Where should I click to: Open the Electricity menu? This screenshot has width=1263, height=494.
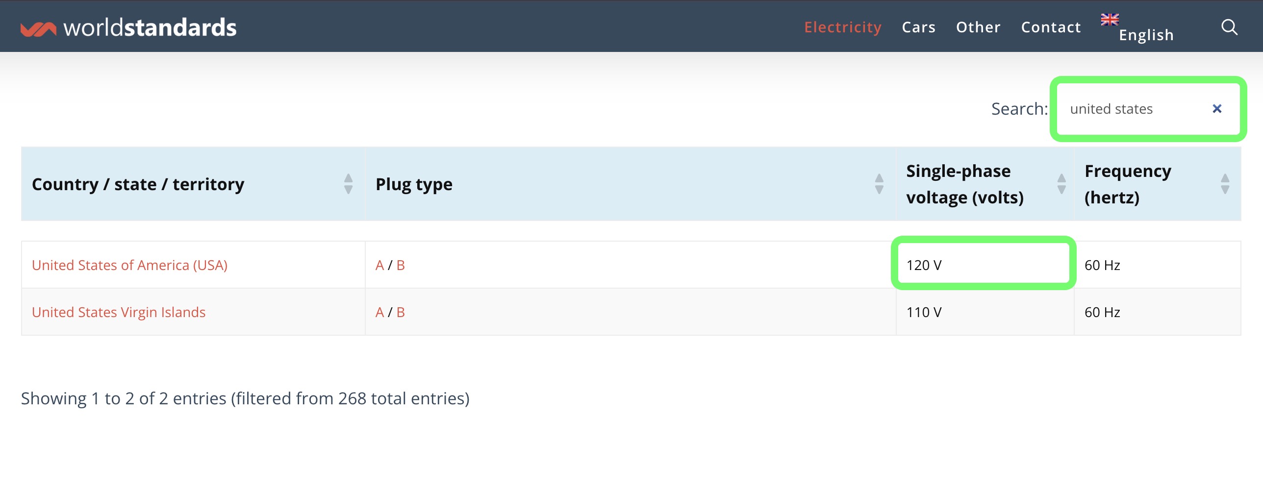pos(843,27)
